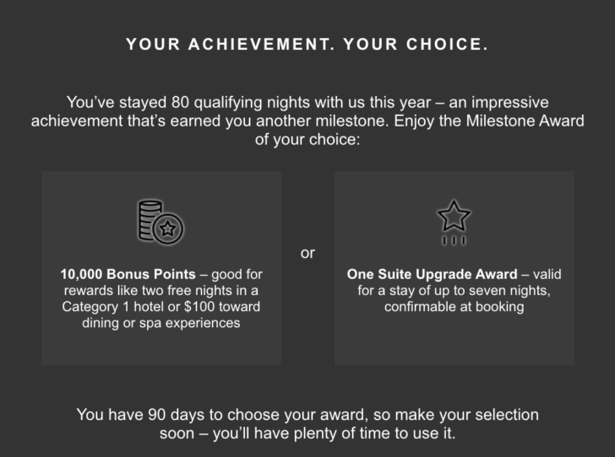Click "for a stay of up to seven nights" line
Screen dimensions: 615x457
point(454,291)
